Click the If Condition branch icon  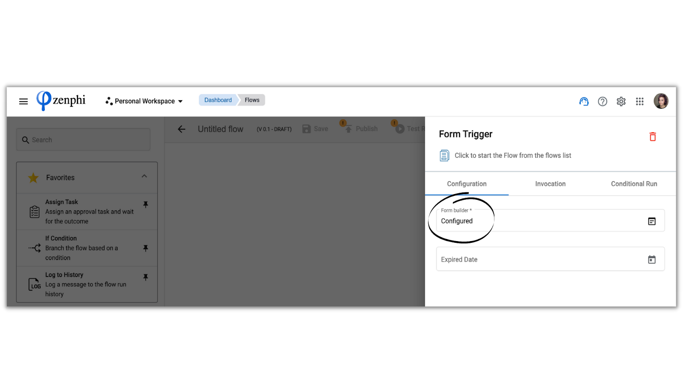tap(35, 248)
